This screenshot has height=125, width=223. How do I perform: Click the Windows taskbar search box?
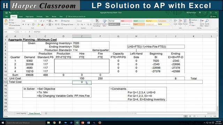click(25, 123)
